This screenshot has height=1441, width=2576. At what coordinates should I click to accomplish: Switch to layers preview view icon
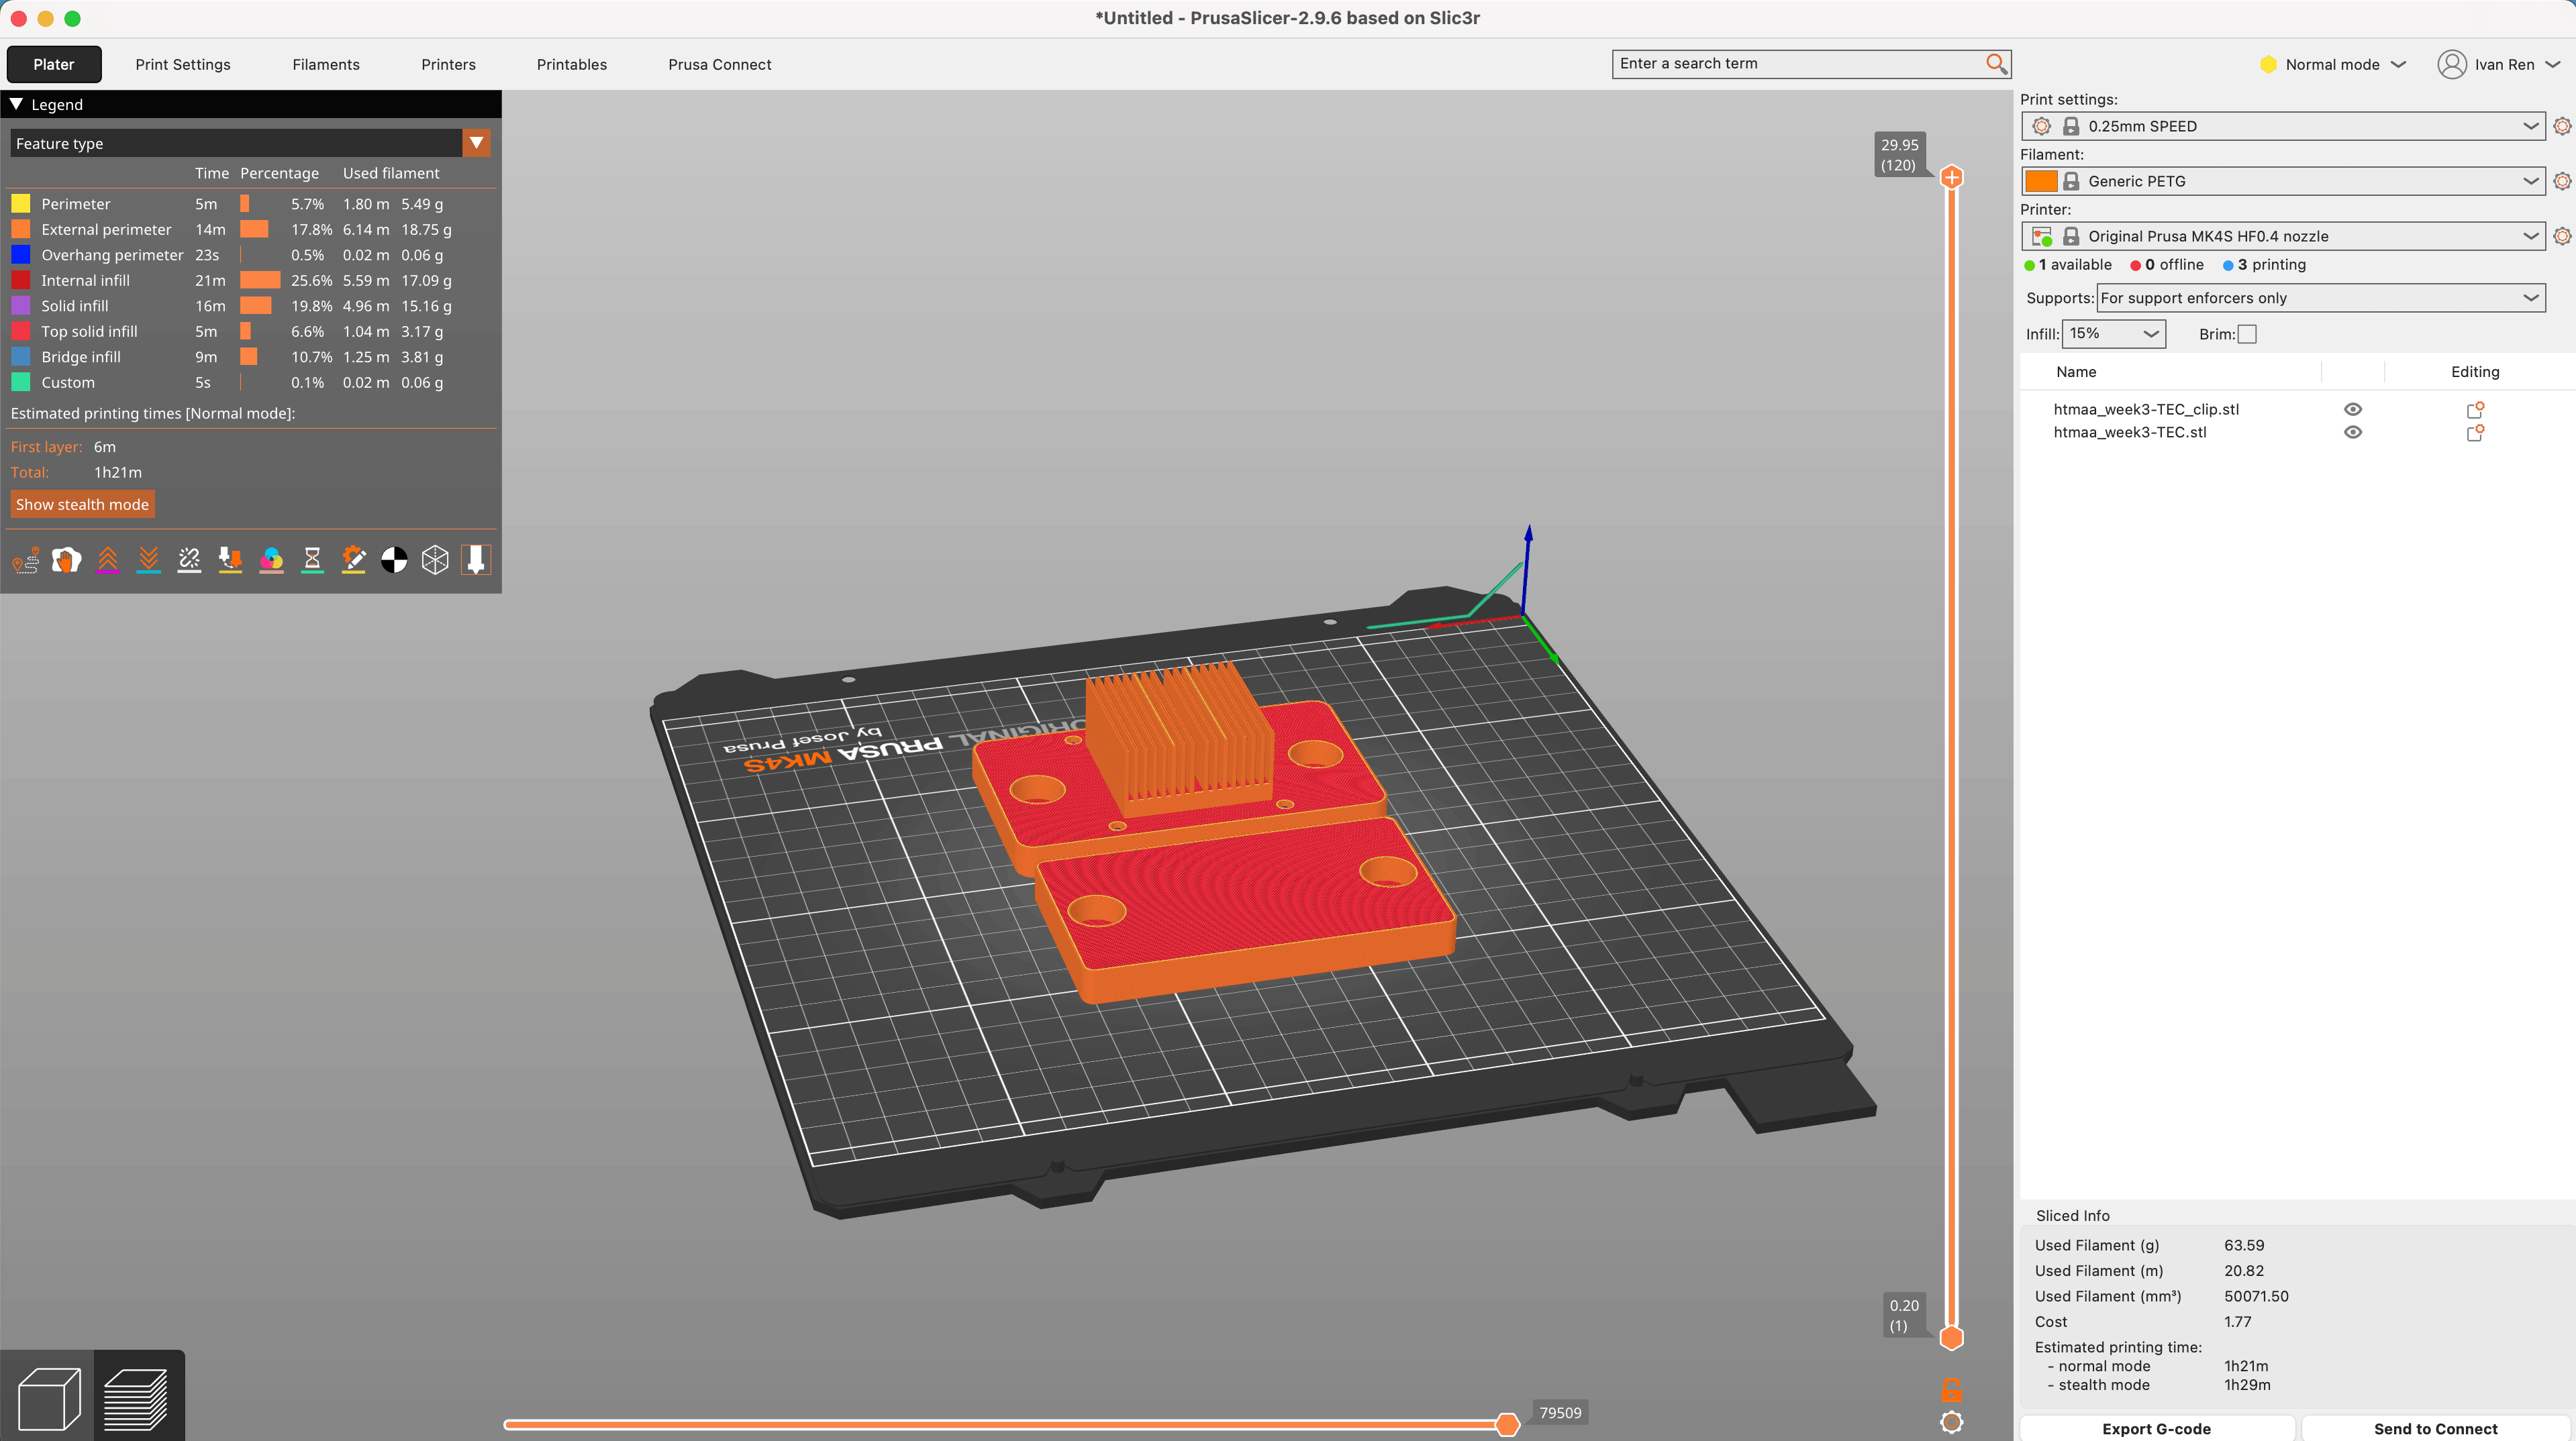tap(137, 1398)
